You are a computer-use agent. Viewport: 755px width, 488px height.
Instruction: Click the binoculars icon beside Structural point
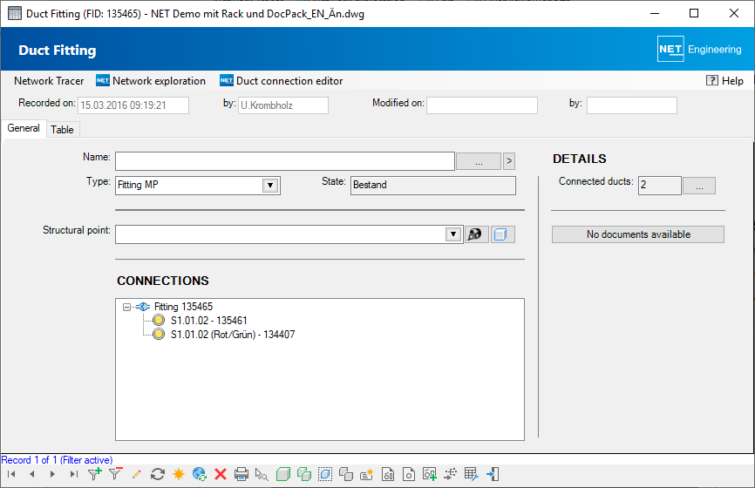476,234
